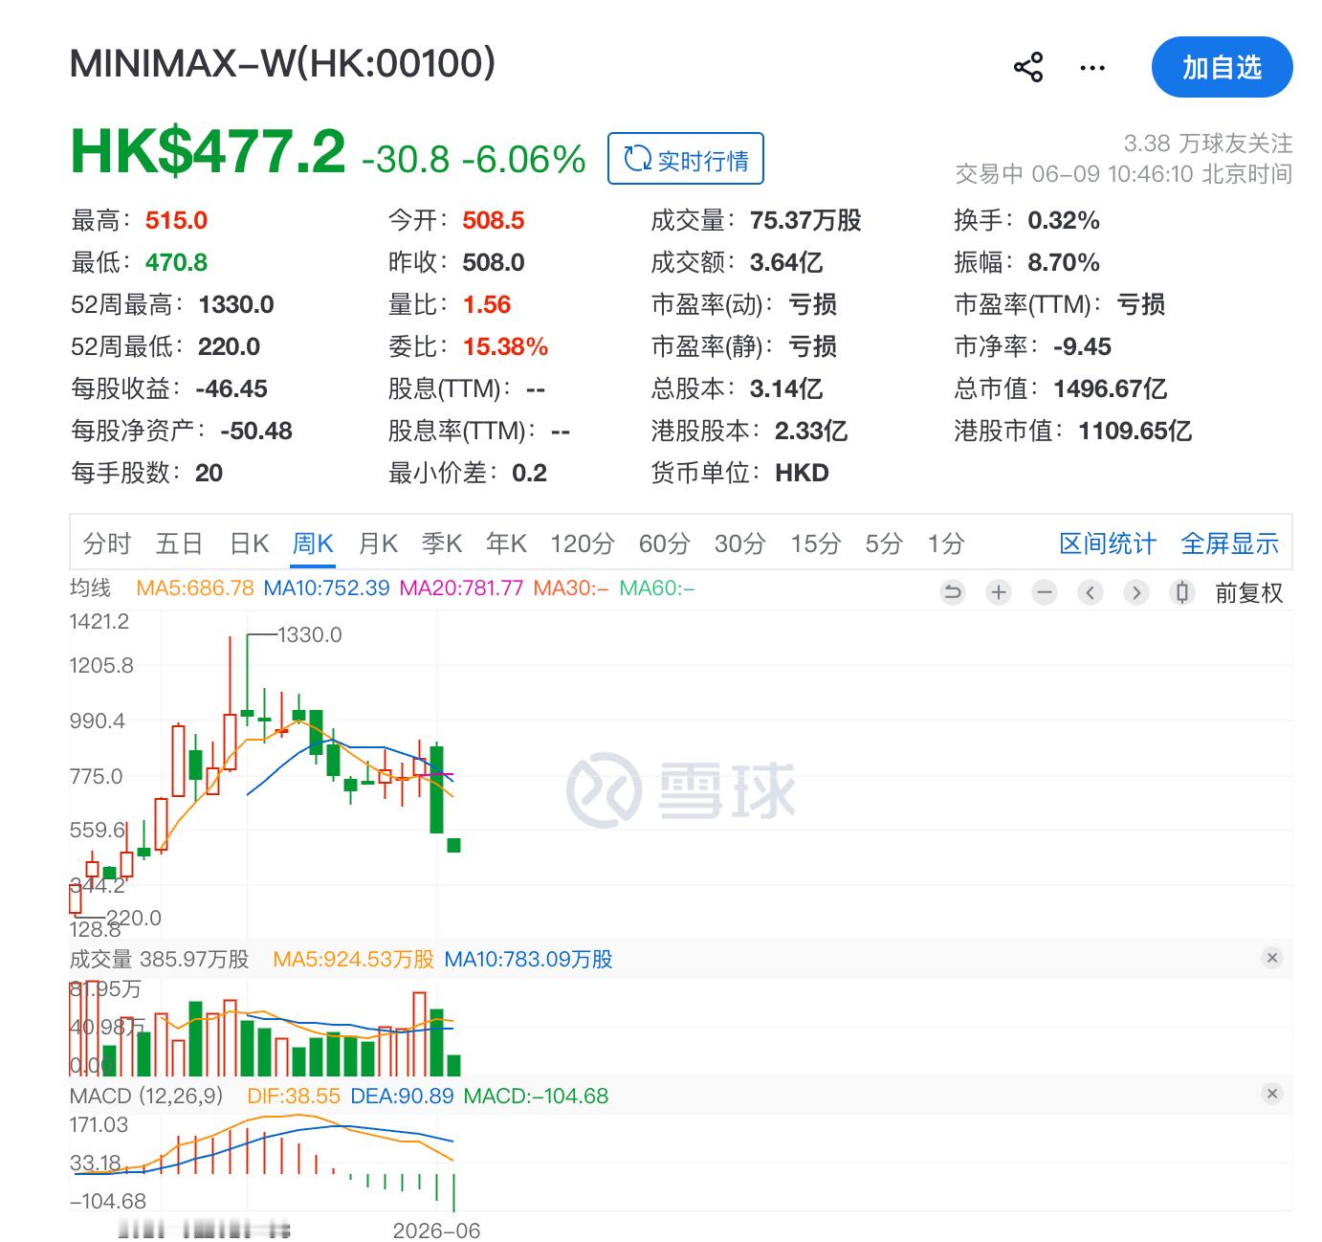The width and height of the screenshot is (1322, 1242).
Task: Select the 分时 chart tab
Action: tap(107, 543)
